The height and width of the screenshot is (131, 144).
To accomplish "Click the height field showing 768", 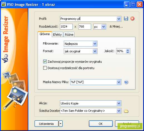I will coord(85,27).
